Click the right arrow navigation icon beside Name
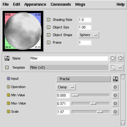This screenshot has height=127, width=127. pyautogui.click(x=120, y=58)
